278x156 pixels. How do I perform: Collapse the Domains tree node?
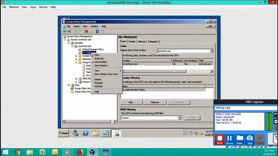pos(69,43)
